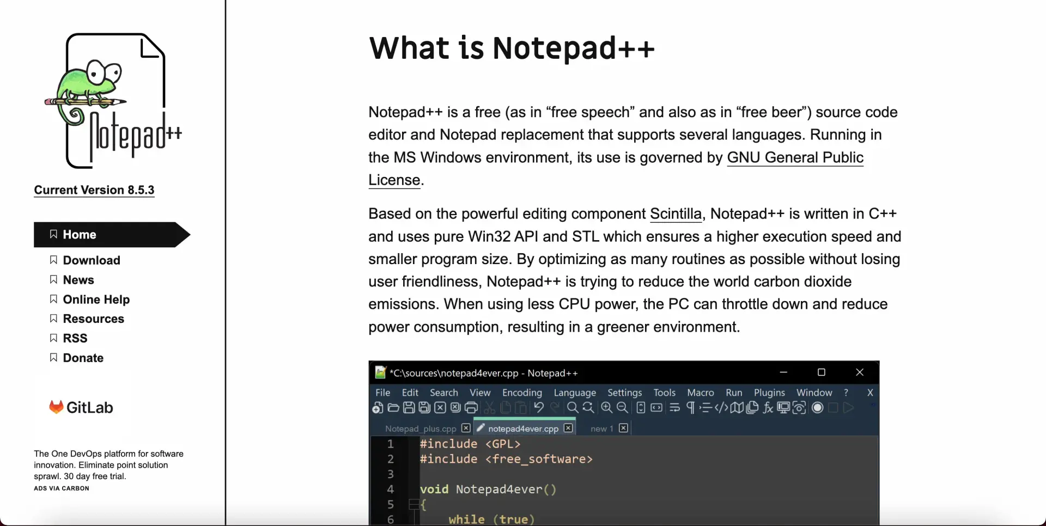Viewport: 1046px width, 526px height.
Task: Click the Save All icon
Action: click(x=424, y=408)
